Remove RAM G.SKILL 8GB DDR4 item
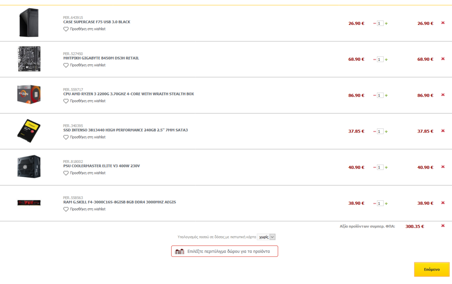Image resolution: width=452 pixels, height=284 pixels. (443, 203)
